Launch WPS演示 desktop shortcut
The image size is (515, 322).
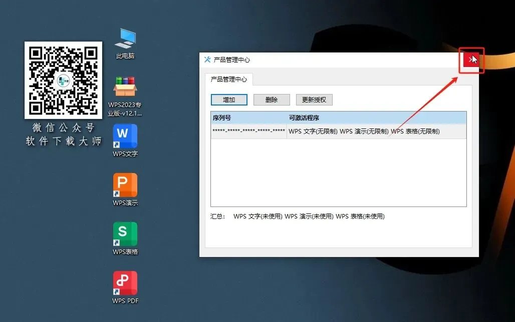tap(125, 189)
